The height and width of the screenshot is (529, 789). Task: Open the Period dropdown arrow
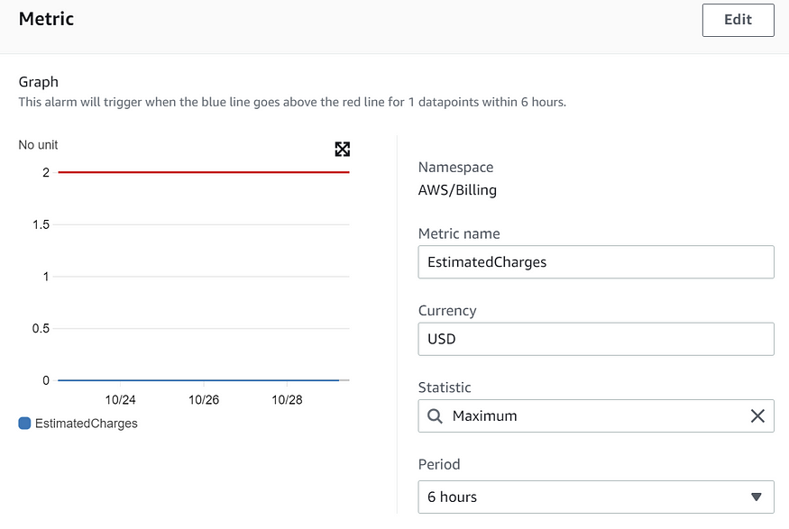tap(756, 497)
